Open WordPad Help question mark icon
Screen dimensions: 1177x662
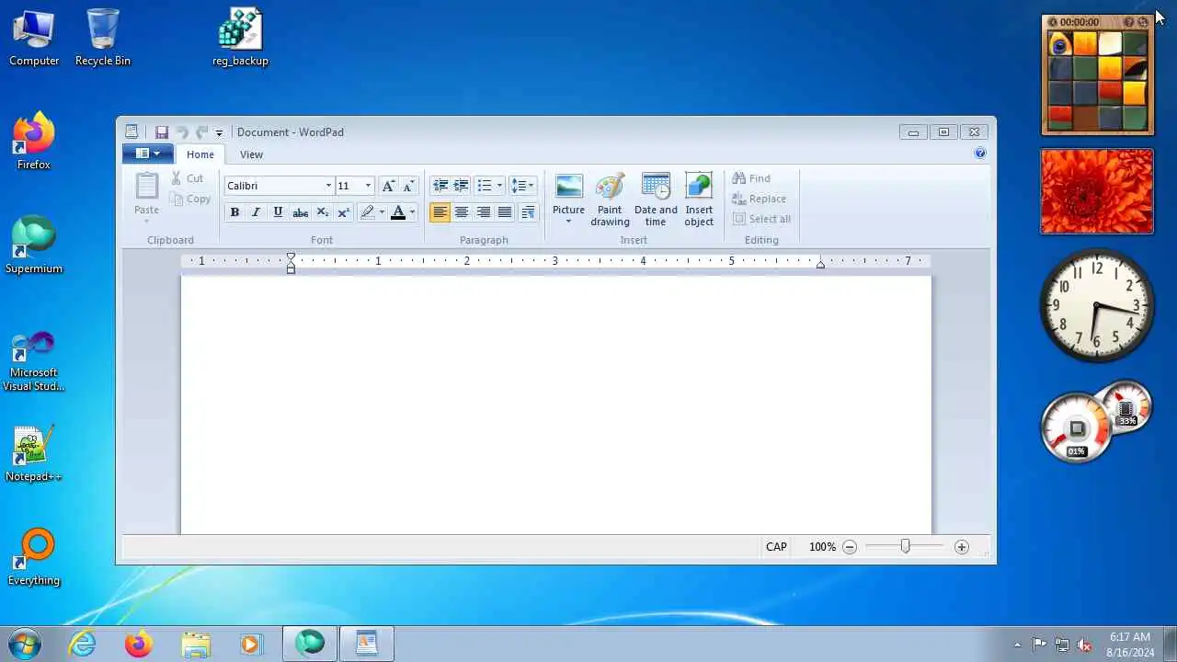click(980, 154)
